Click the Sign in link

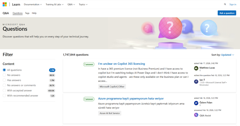click(x=233, y=4)
